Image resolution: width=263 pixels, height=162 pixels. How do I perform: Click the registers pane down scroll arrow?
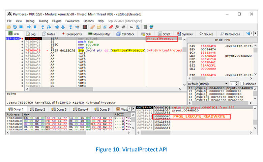pos(255,74)
